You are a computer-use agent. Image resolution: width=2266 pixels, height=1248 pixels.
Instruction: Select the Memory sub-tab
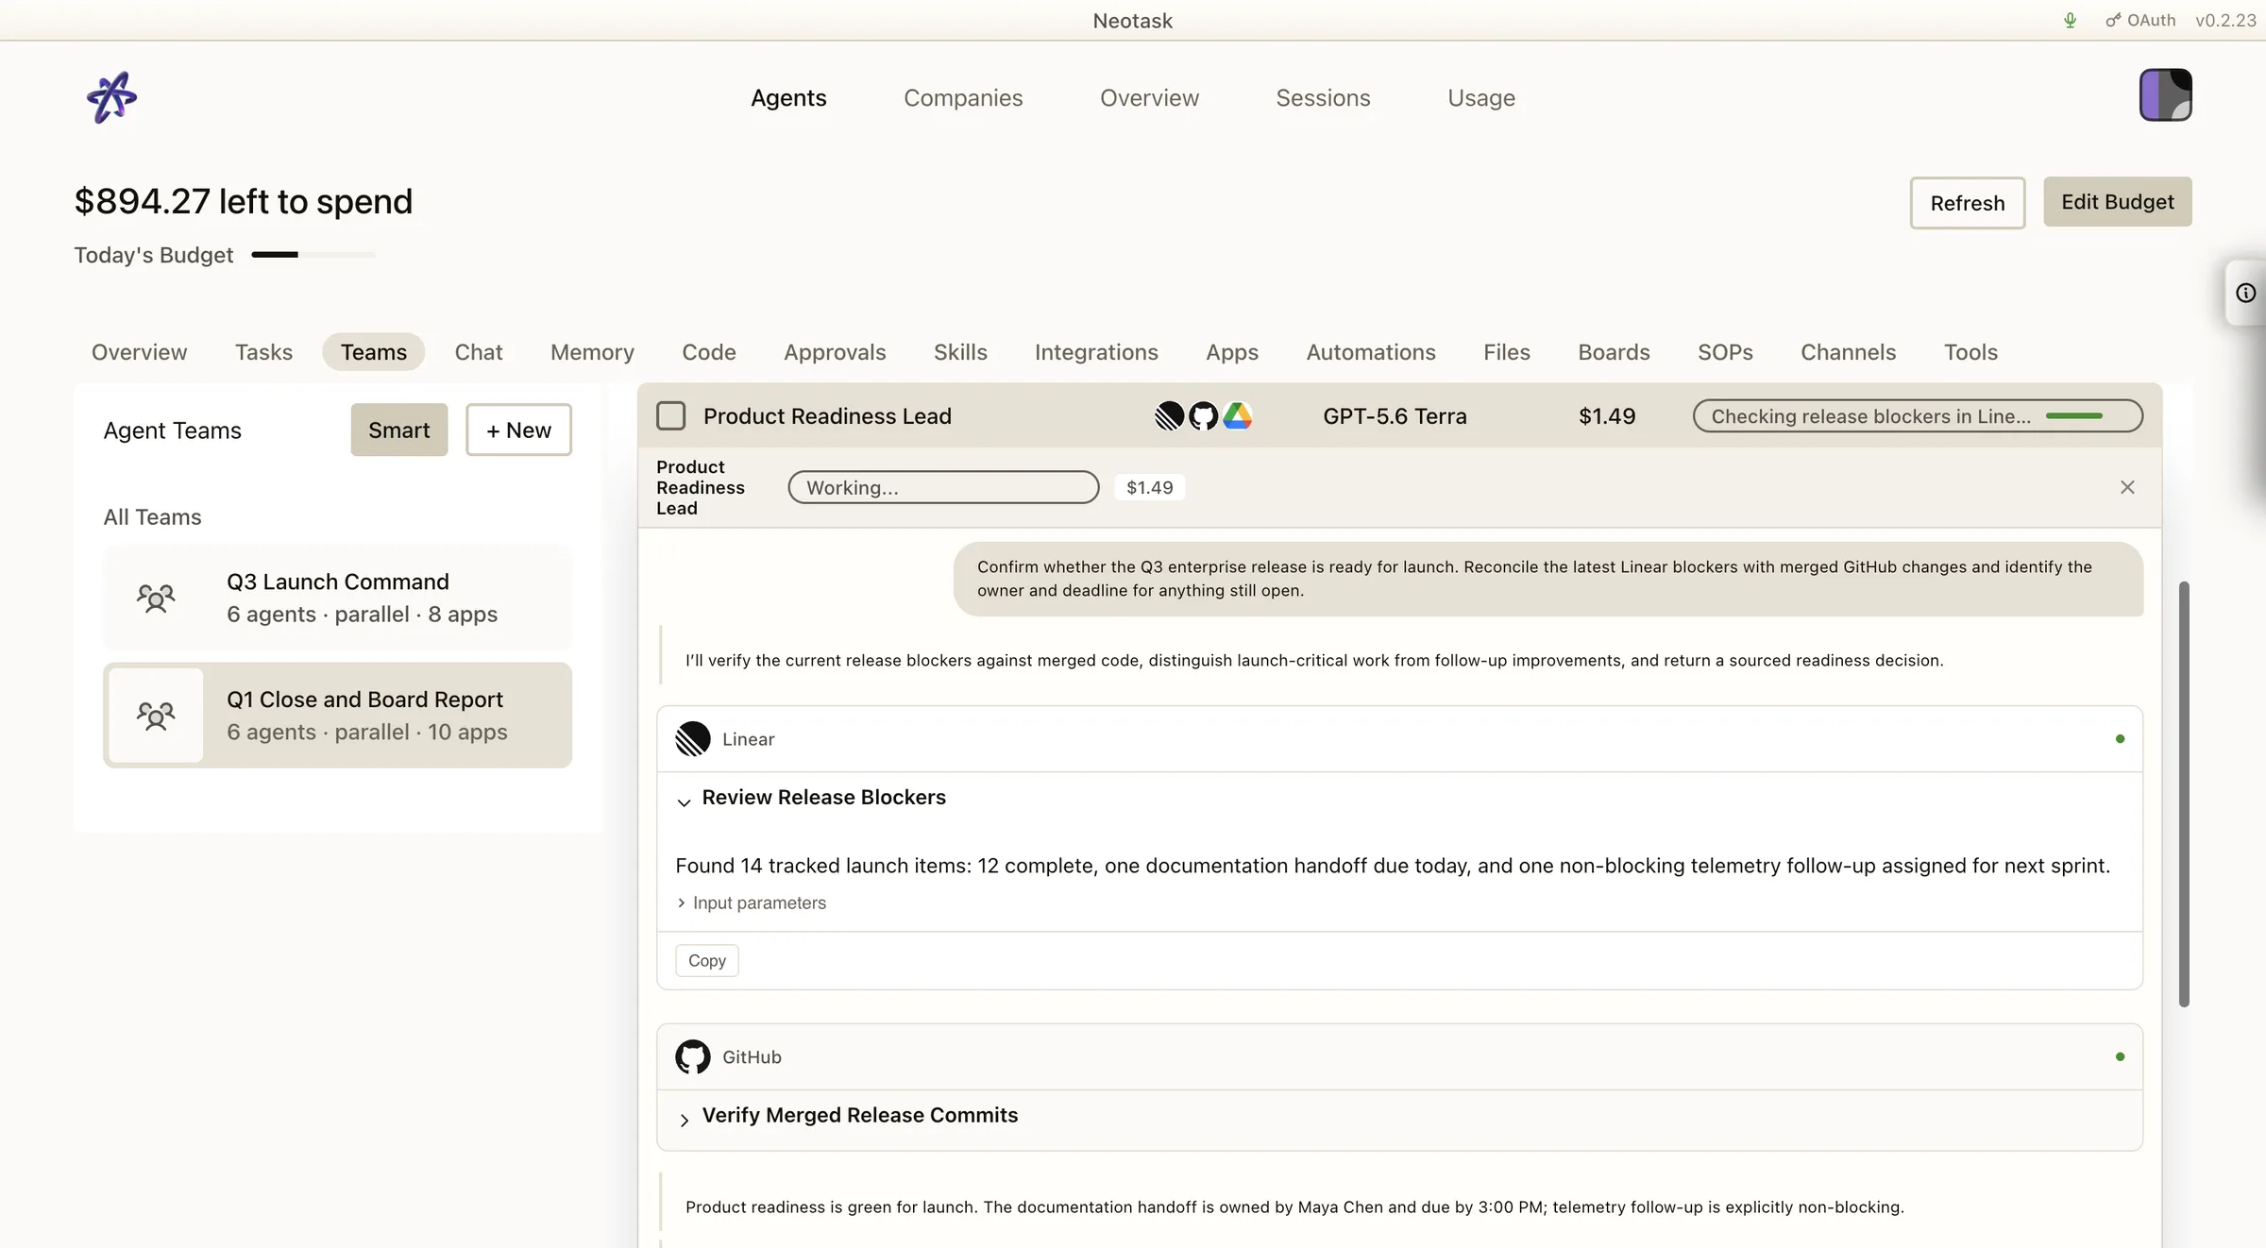click(x=592, y=352)
